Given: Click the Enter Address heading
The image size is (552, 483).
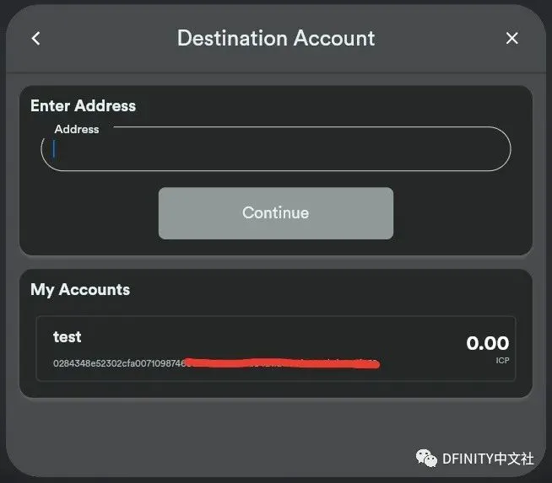Looking at the screenshot, I should click(83, 106).
